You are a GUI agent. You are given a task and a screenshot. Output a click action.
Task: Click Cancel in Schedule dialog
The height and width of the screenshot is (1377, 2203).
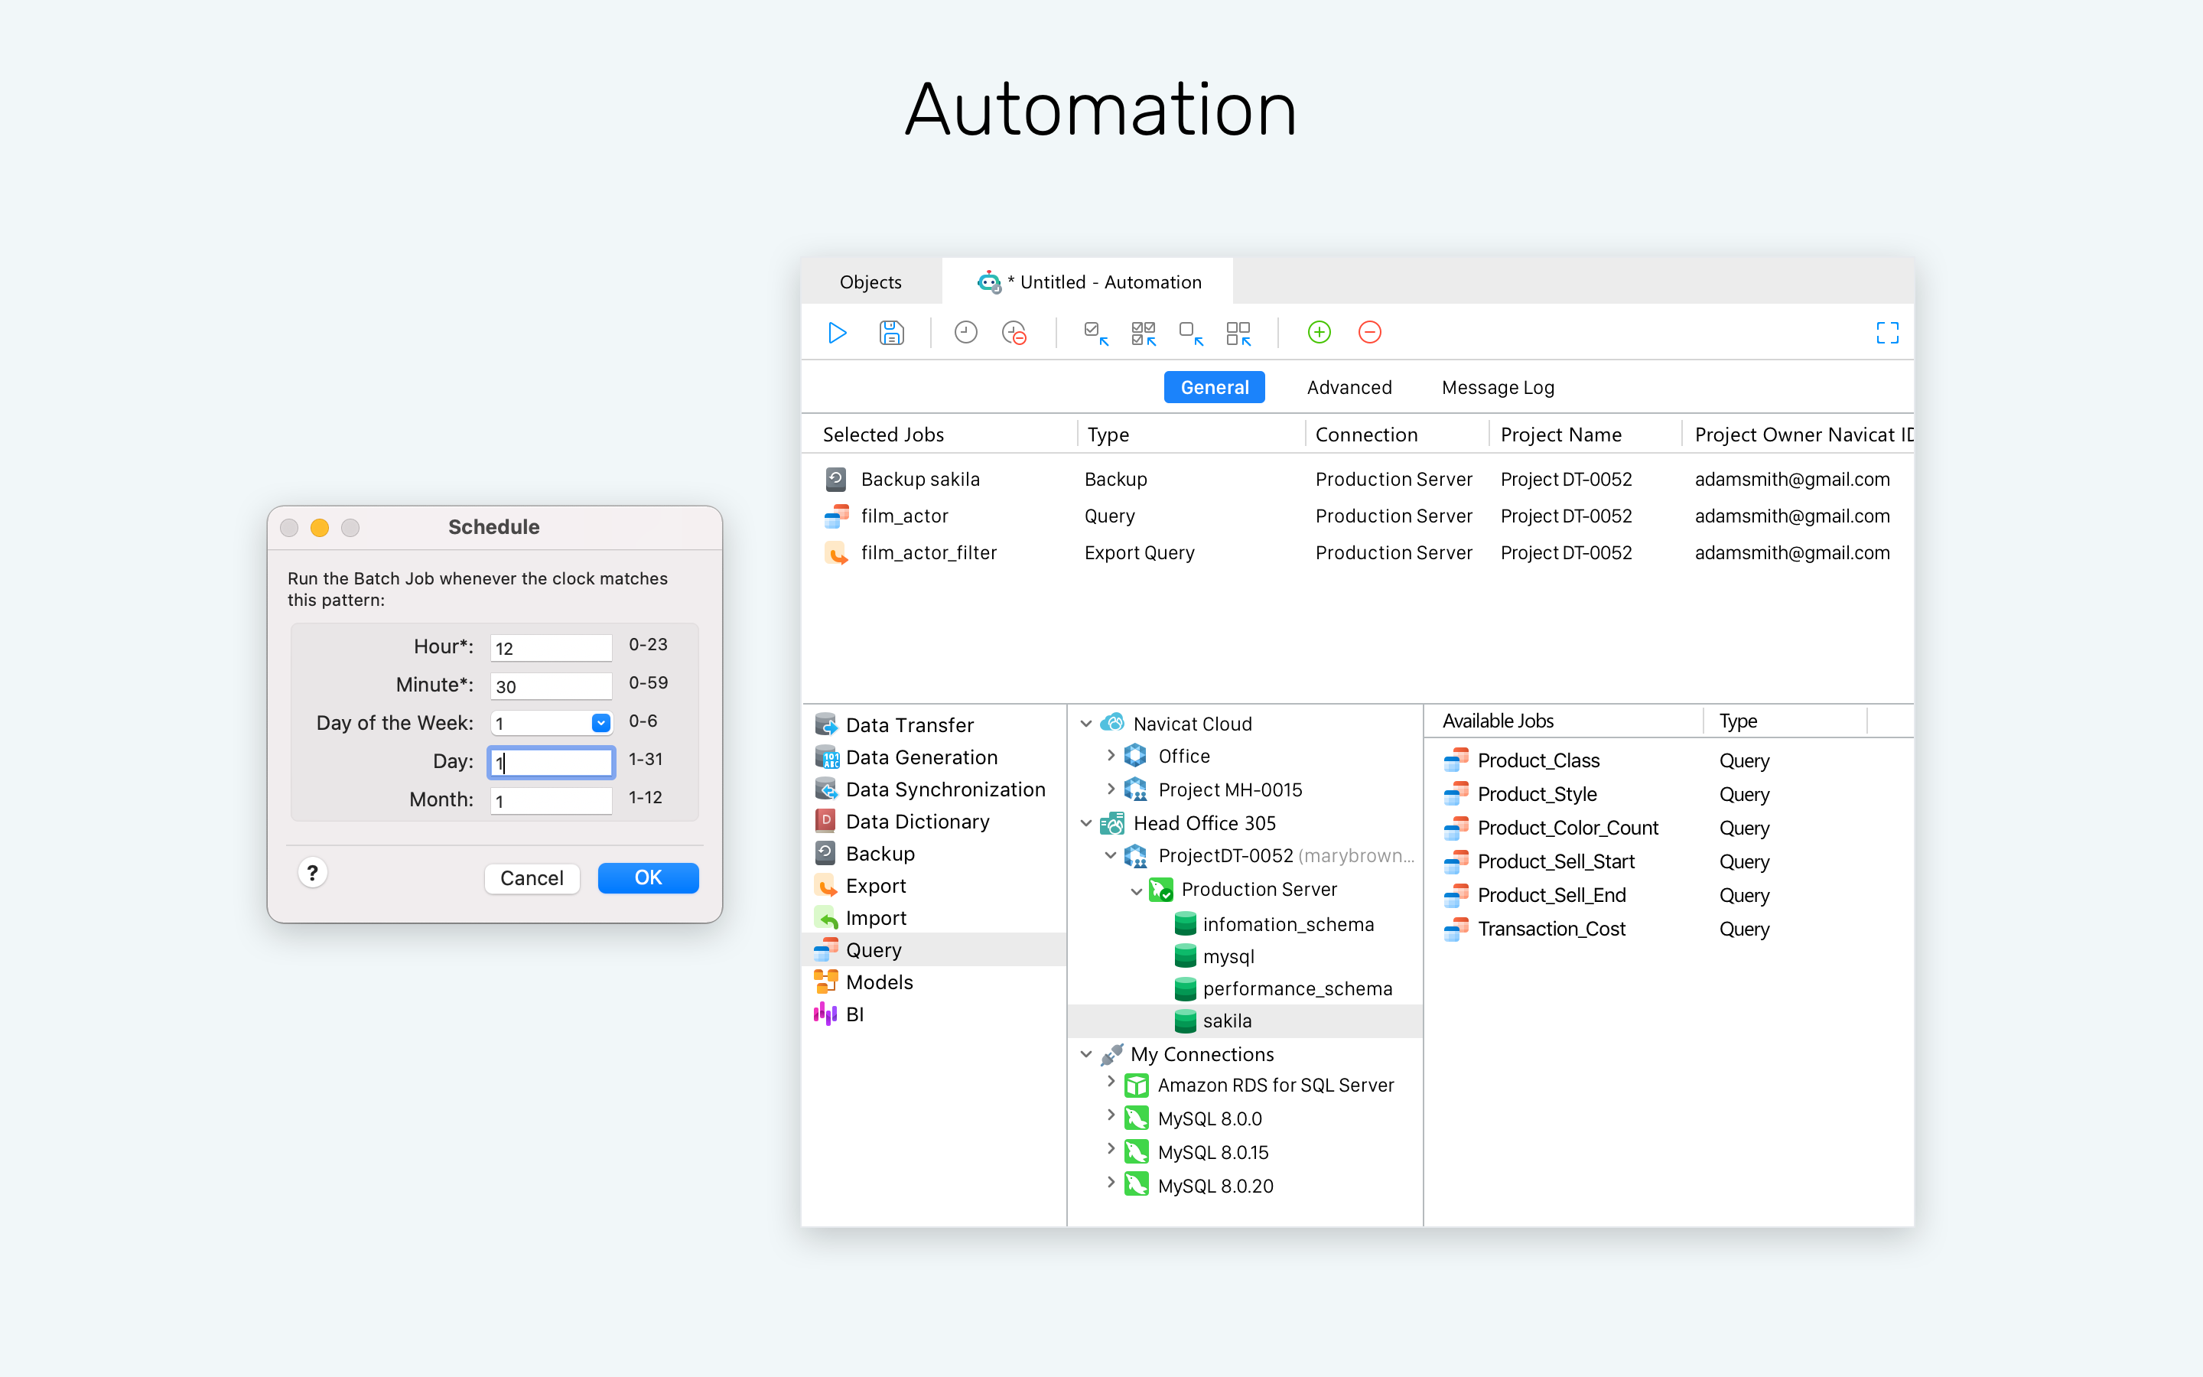pos(532,877)
